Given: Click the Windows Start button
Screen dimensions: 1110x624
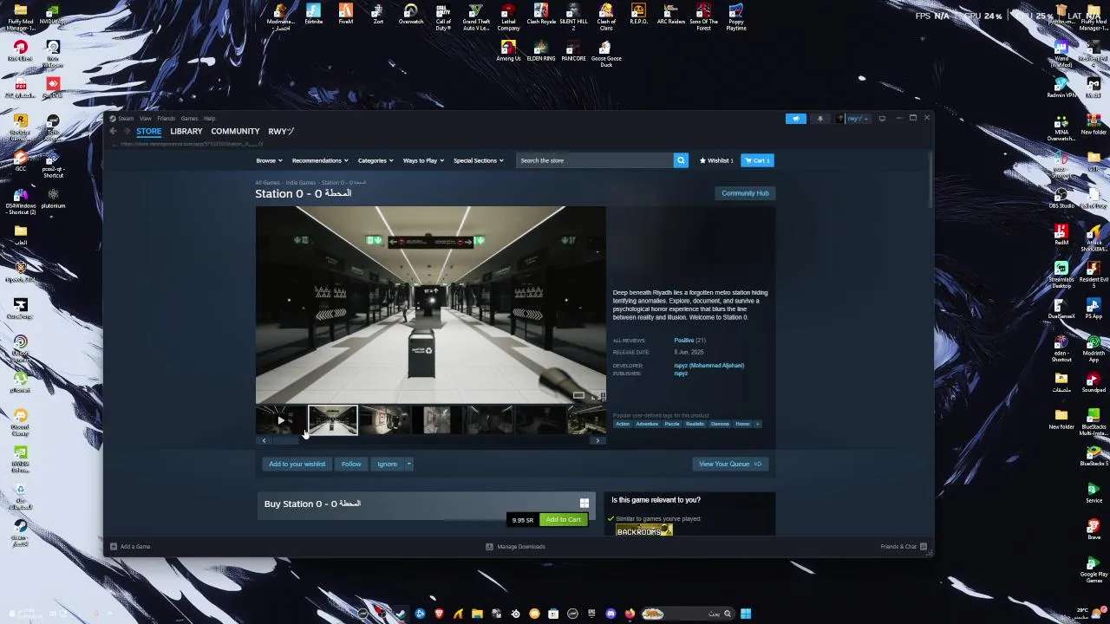Looking at the screenshot, I should click(746, 614).
